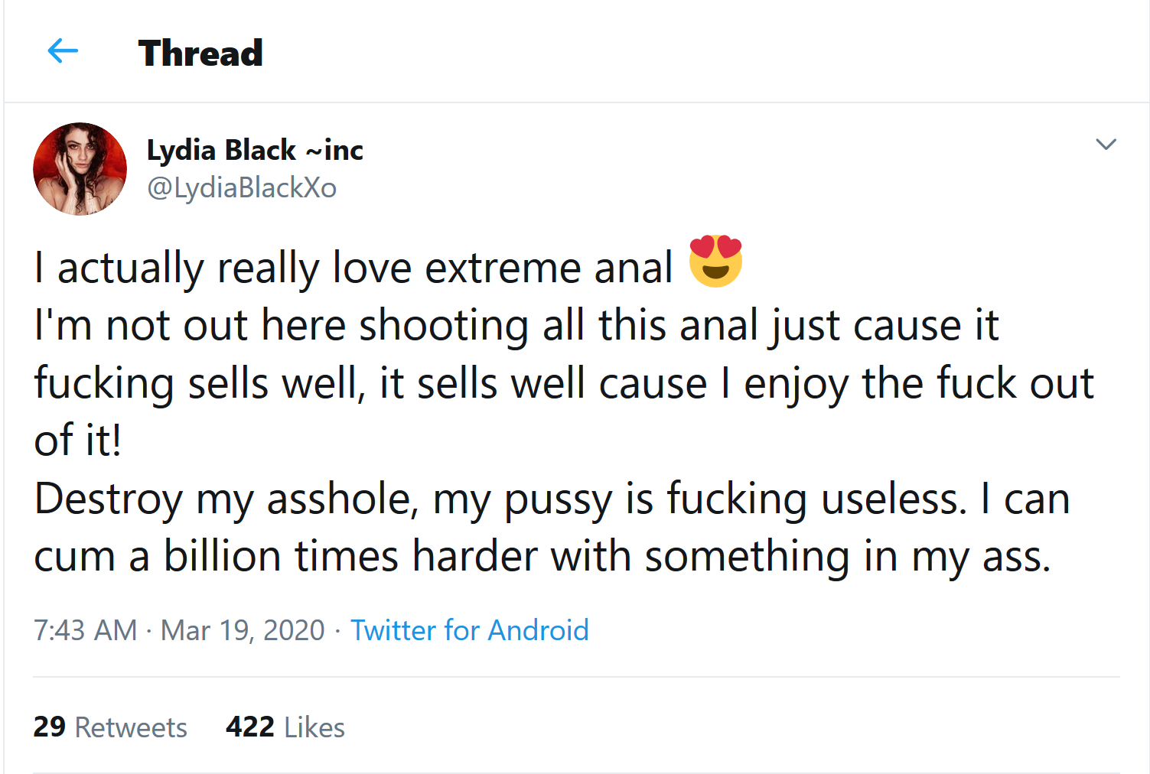The height and width of the screenshot is (774, 1150).
Task: Click the word Retweets below the tweet
Action: coord(131,728)
